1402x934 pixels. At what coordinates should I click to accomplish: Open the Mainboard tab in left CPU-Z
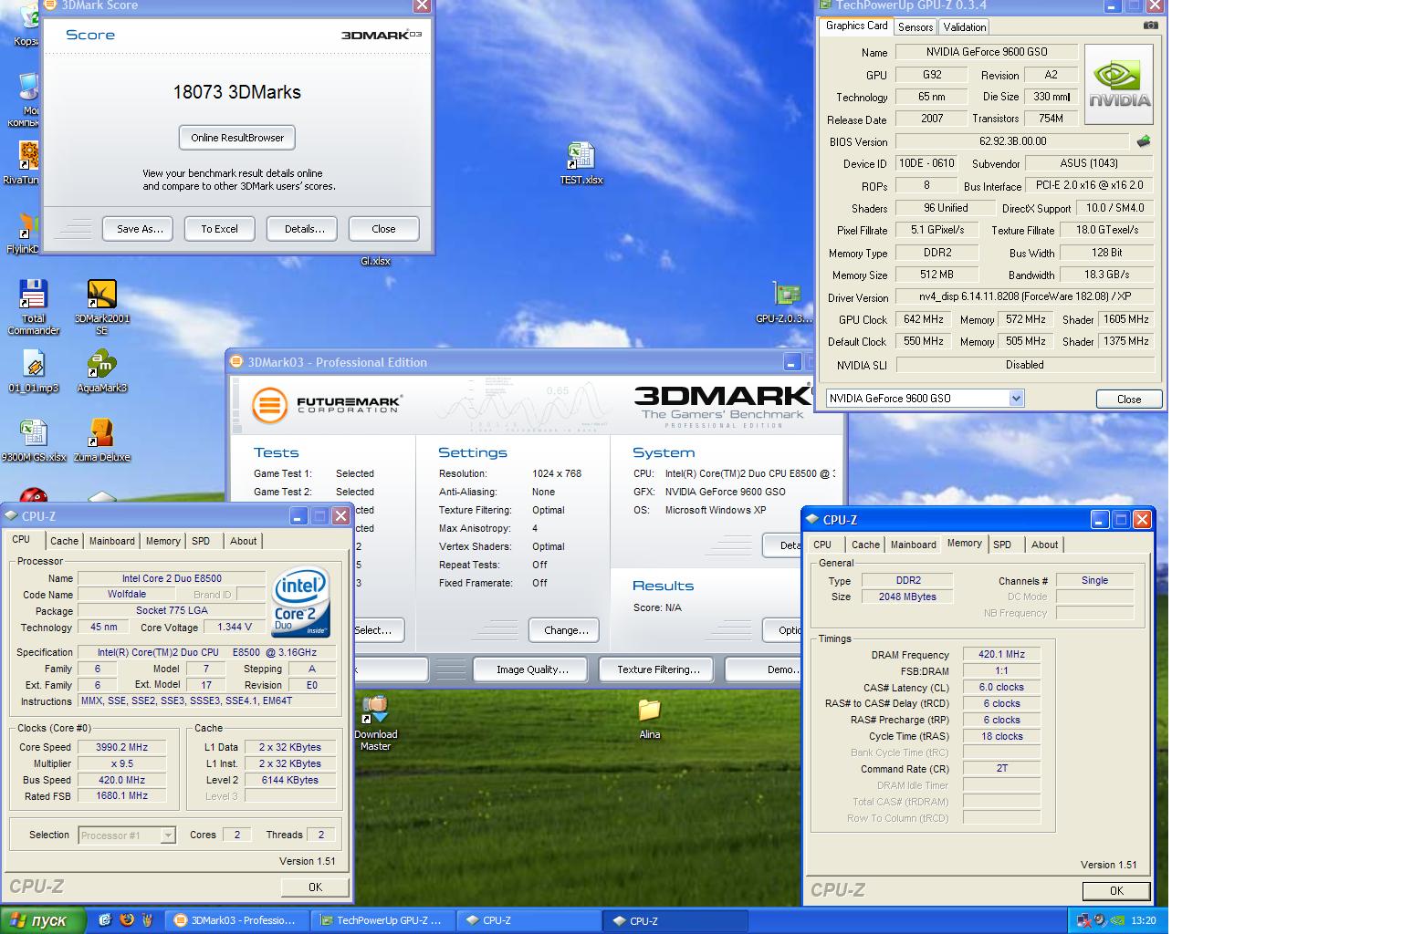click(x=112, y=541)
